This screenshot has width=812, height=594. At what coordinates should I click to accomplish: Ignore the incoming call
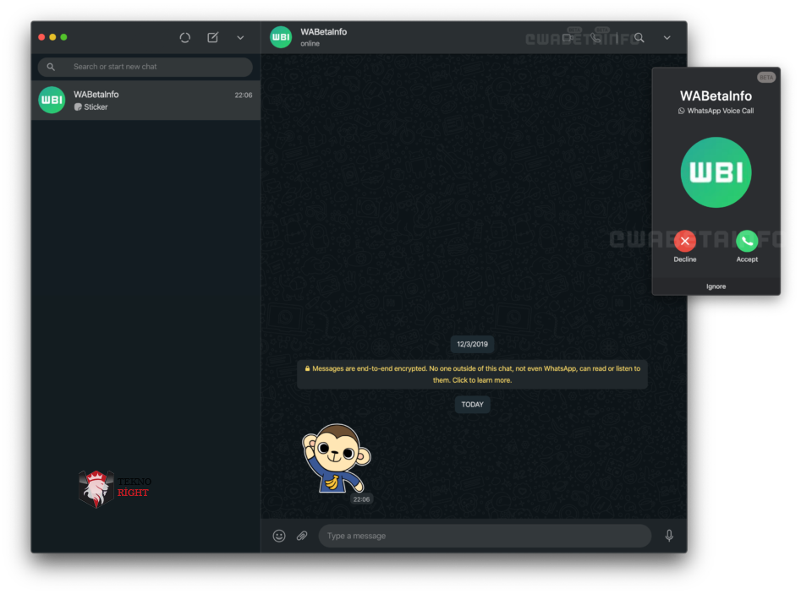(716, 286)
